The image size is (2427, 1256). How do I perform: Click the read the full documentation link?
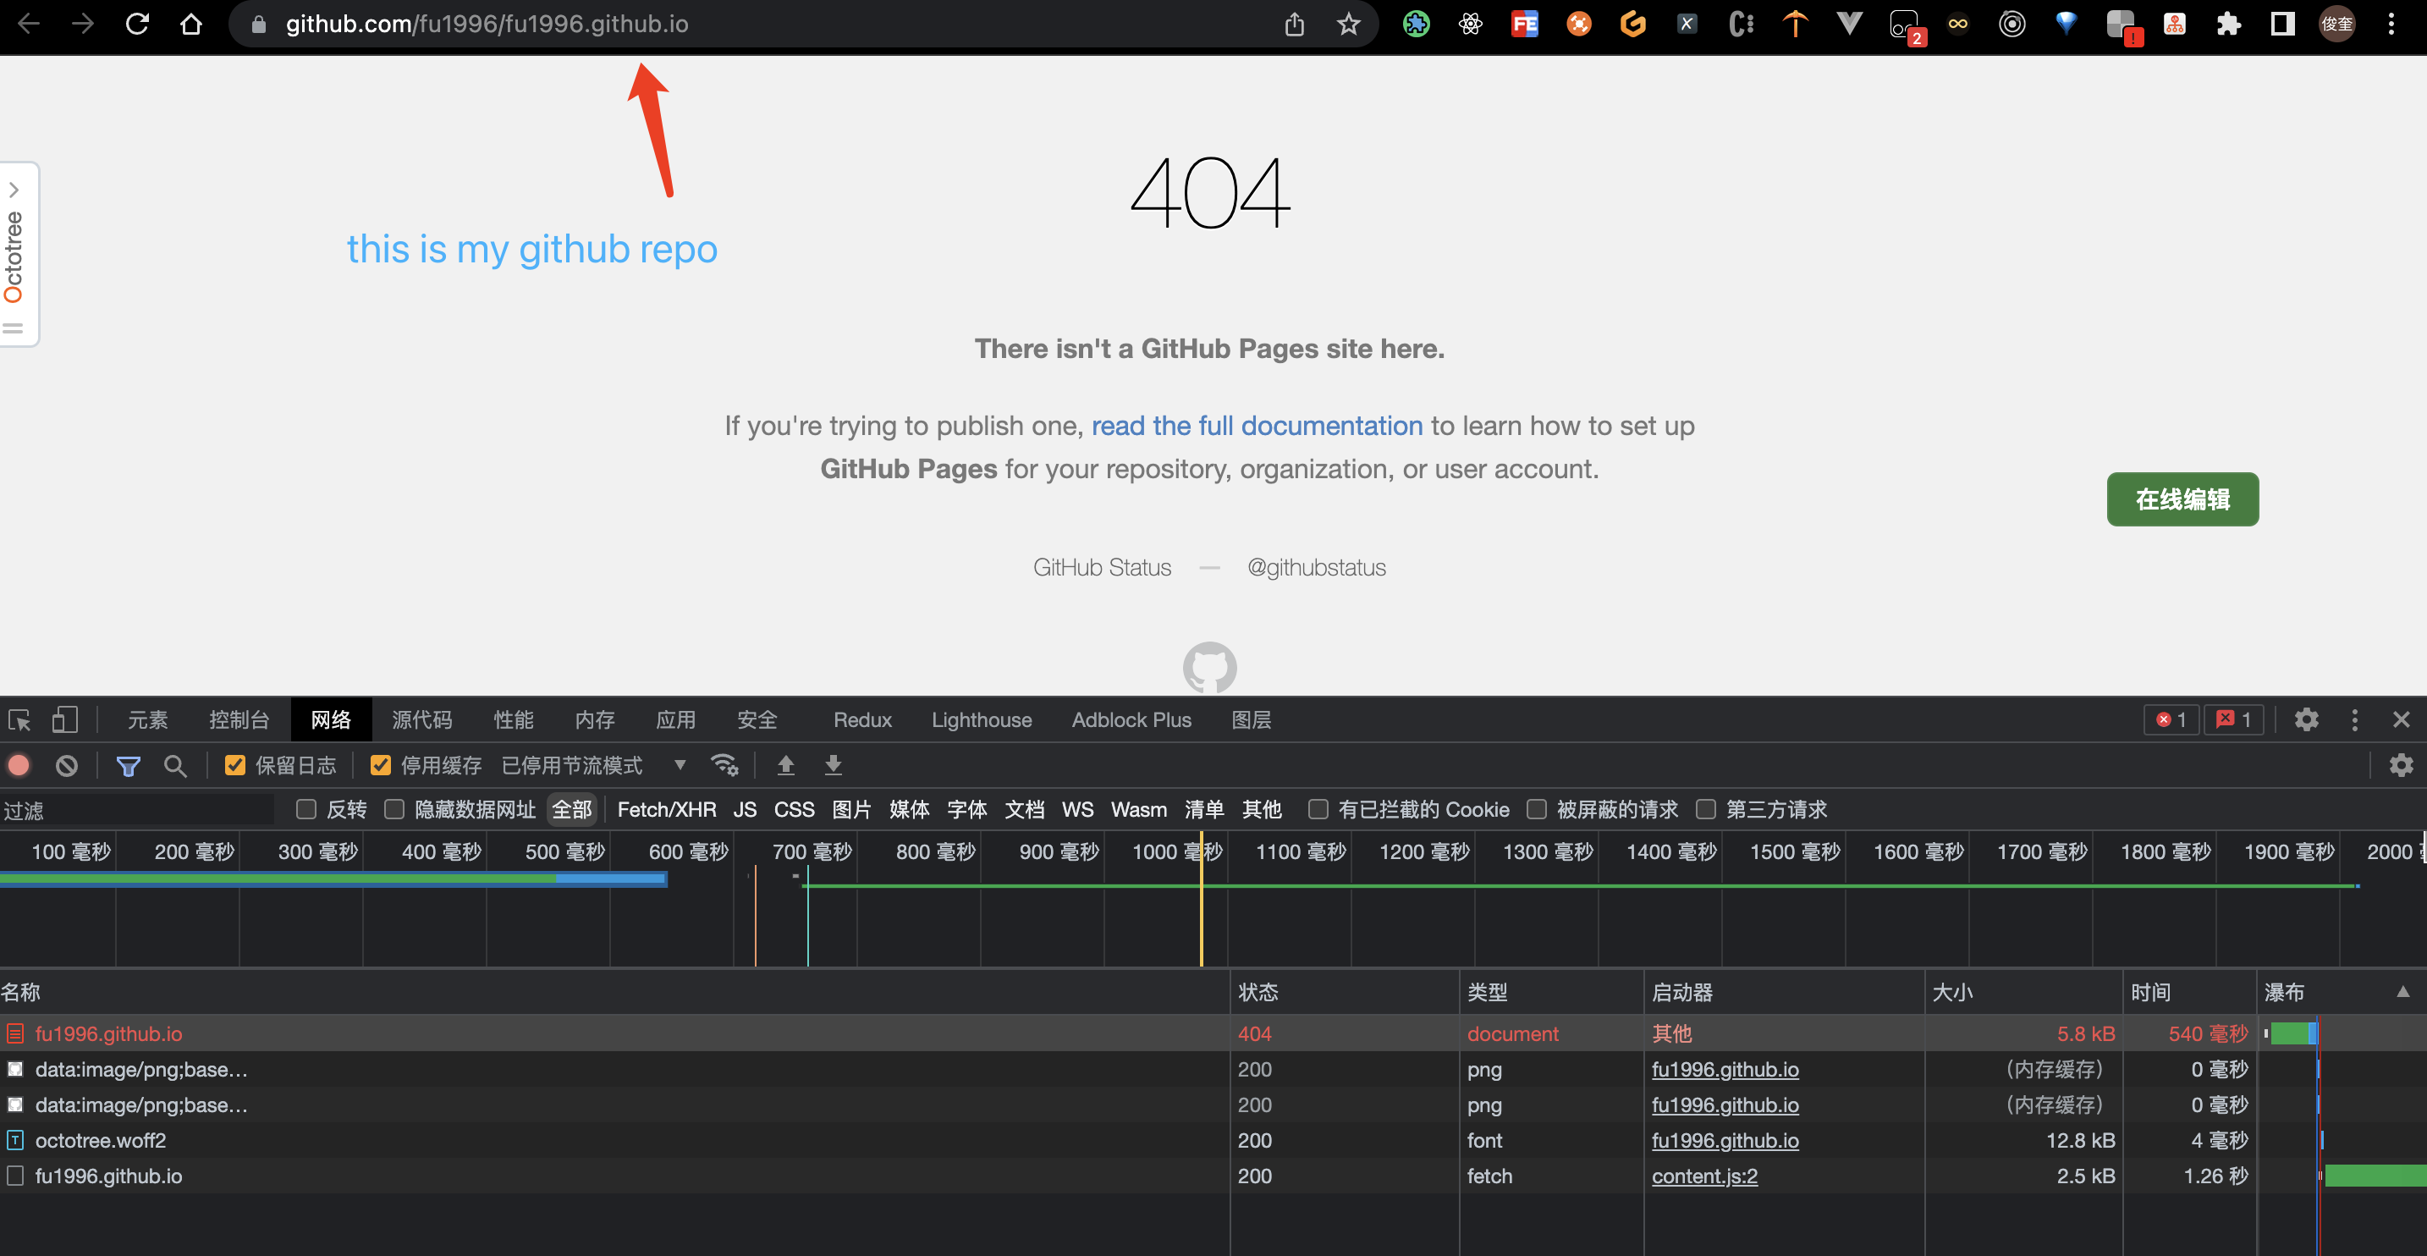click(1257, 426)
